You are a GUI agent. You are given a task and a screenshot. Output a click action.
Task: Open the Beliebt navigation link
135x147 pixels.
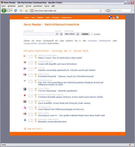40,18
